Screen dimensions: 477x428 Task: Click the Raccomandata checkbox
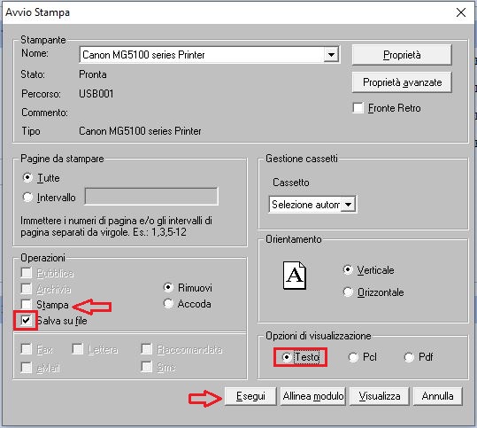[x=147, y=349]
